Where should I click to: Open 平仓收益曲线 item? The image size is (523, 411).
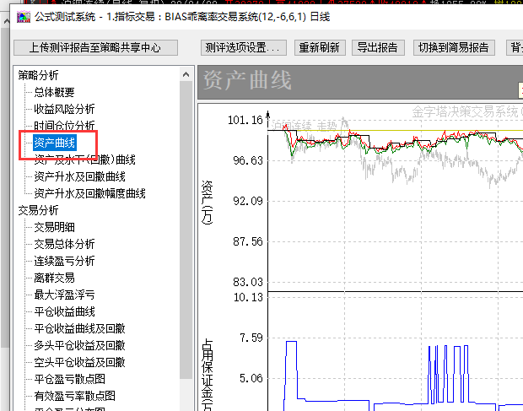tap(64, 311)
